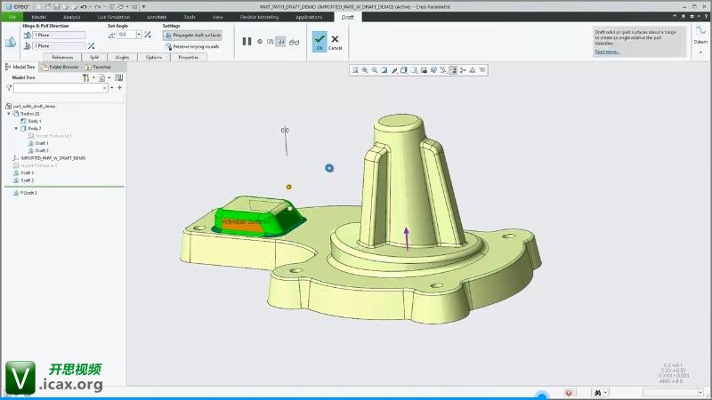Screen dimensions: 712x400
Task: Add a tree filter with plus icon
Action: (x=119, y=88)
